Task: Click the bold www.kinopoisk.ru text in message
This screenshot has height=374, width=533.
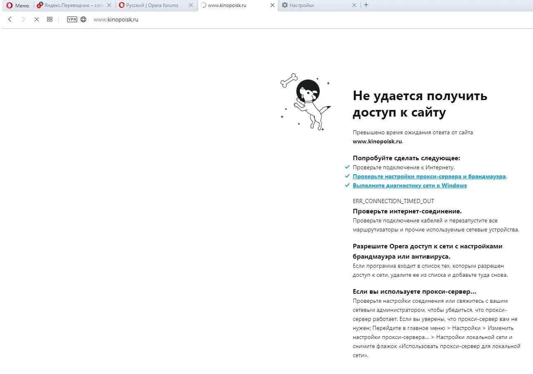Action: 377,141
